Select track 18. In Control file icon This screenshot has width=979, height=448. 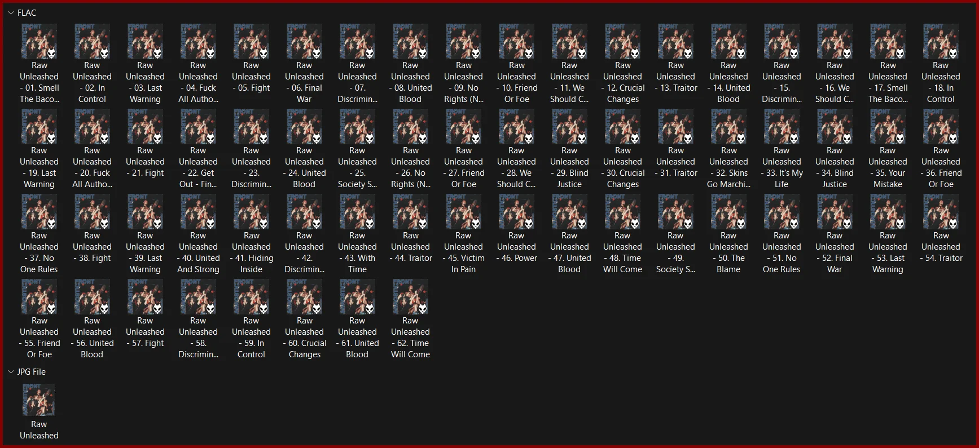coord(941,42)
